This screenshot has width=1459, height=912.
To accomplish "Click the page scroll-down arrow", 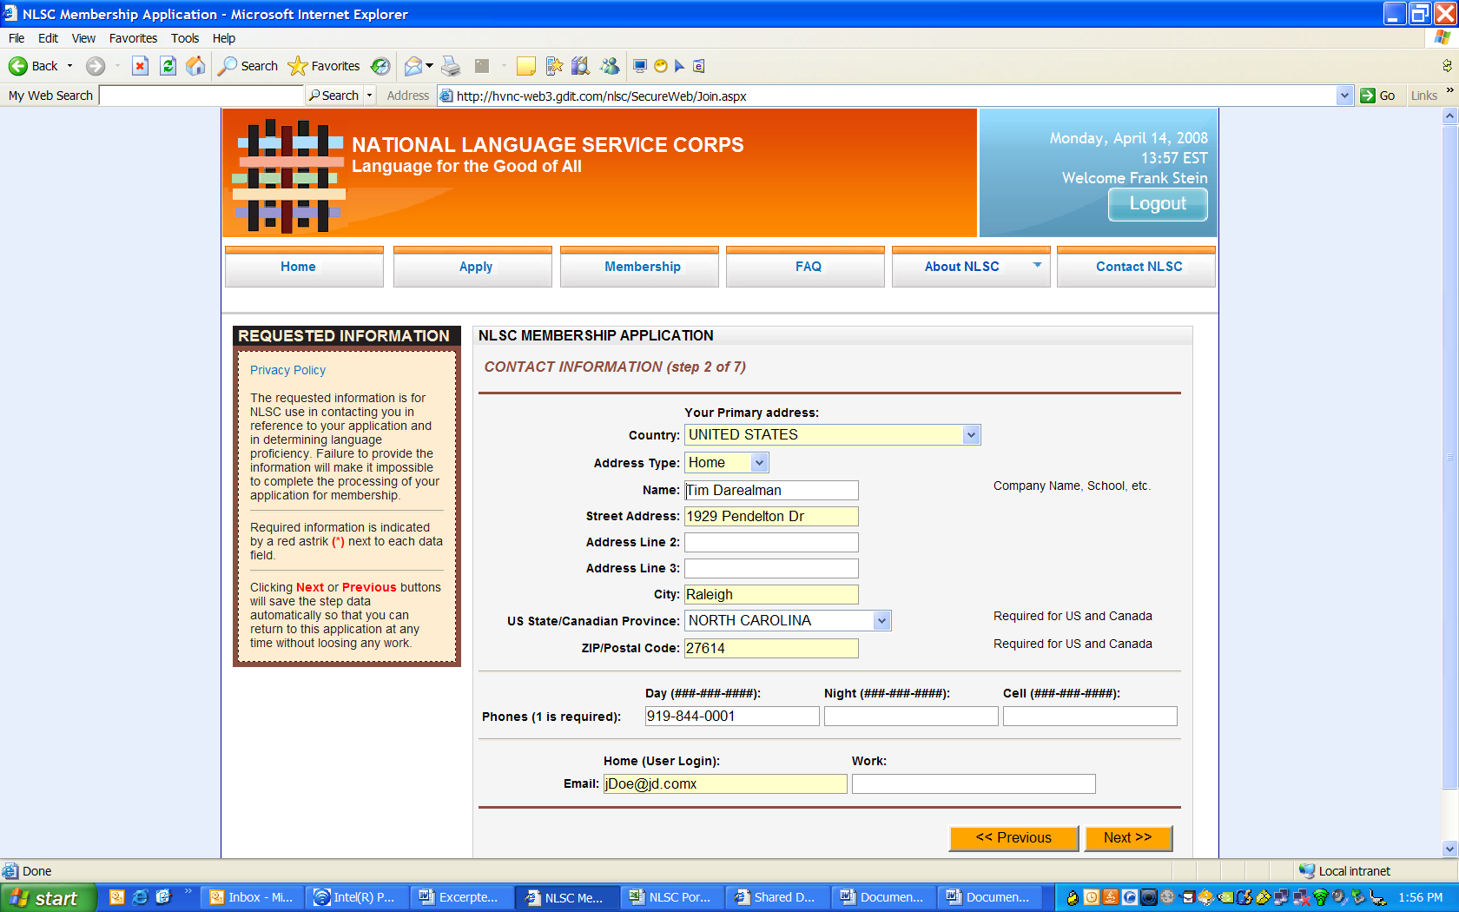I will 1449,849.
